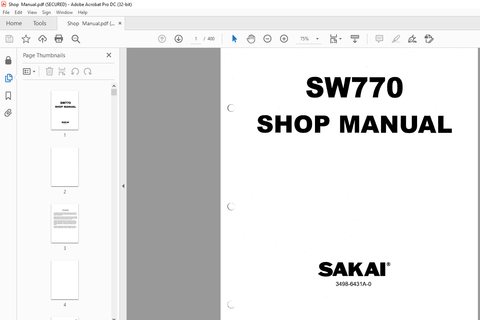Screen dimensions: 480x320
Task: Add file to starred favorites
Action: tap(26, 39)
